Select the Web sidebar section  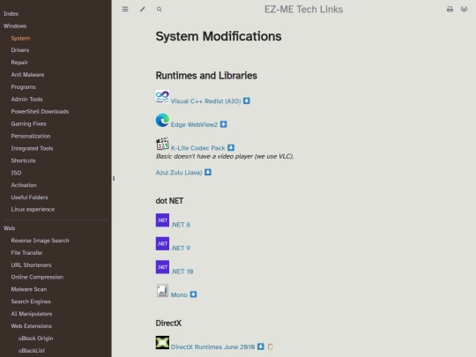coord(9,228)
